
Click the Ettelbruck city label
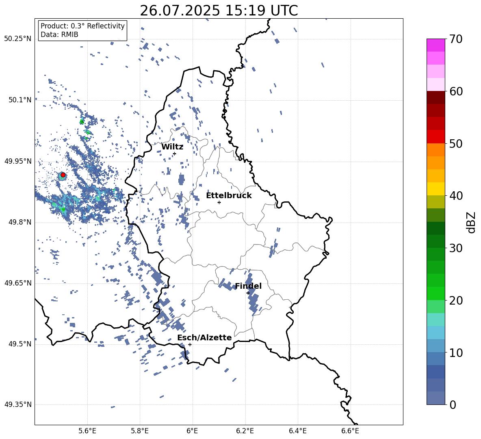click(x=229, y=196)
